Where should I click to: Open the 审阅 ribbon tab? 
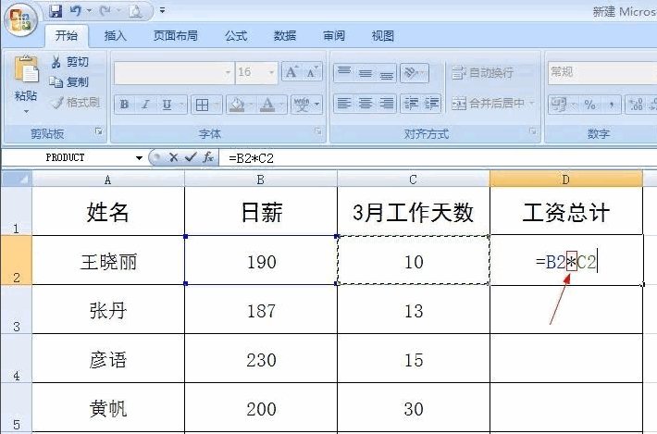[334, 35]
